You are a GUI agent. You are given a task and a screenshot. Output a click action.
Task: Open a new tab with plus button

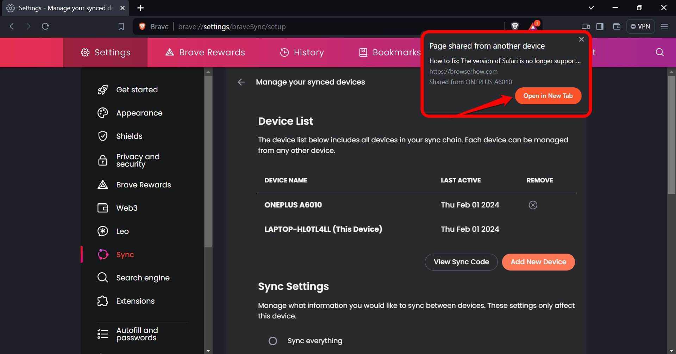coord(140,8)
